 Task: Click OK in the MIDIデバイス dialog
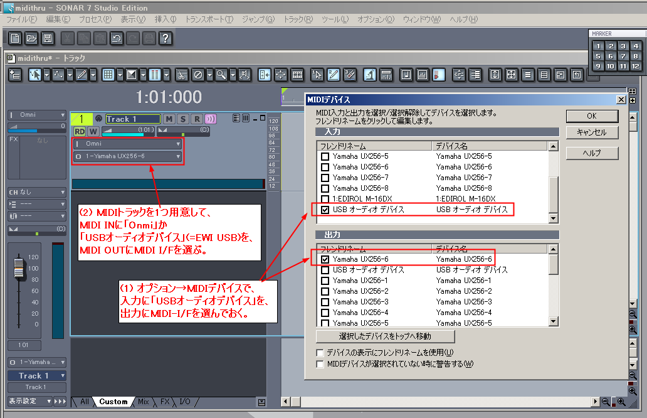(x=592, y=116)
